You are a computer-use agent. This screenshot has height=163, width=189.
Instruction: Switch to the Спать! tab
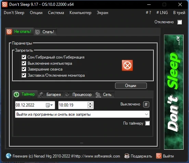[x=46, y=32]
